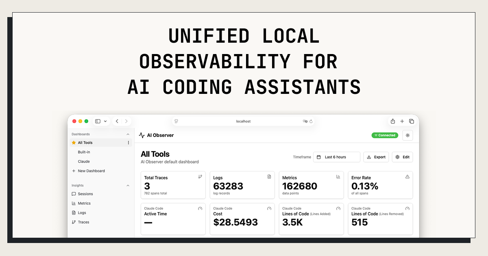The image size is (488, 256).
Task: Select the Traces icon under Insights
Action: tap(73, 222)
